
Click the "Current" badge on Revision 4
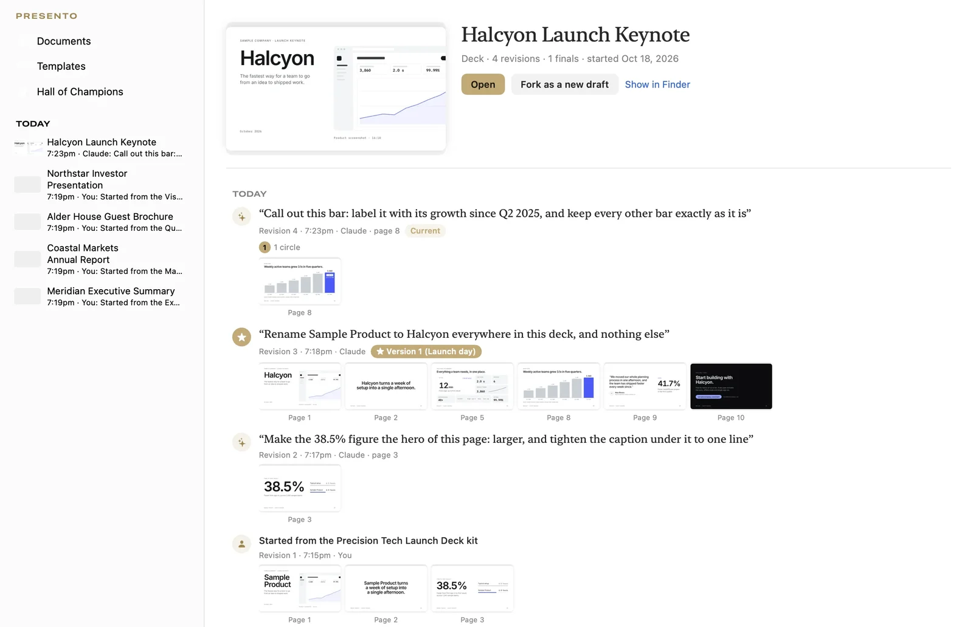425,231
